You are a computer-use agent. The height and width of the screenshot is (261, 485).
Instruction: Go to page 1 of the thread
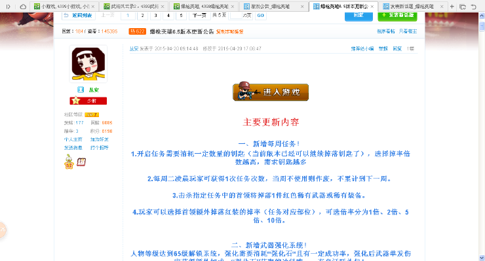pos(128,15)
